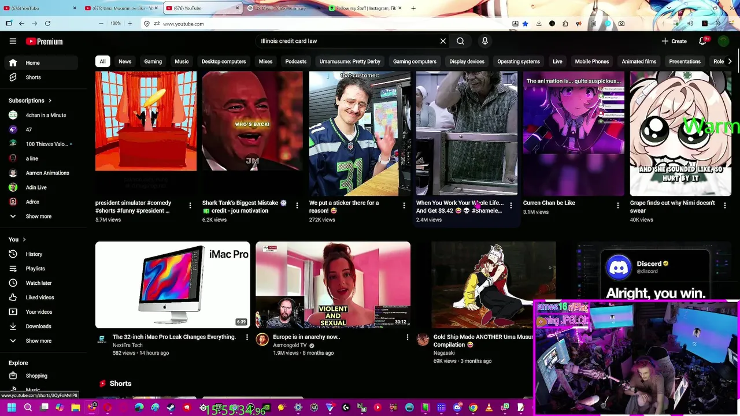The width and height of the screenshot is (740, 416).
Task: Switch to the Uma Musume be Like browser tab
Action: 121,8
